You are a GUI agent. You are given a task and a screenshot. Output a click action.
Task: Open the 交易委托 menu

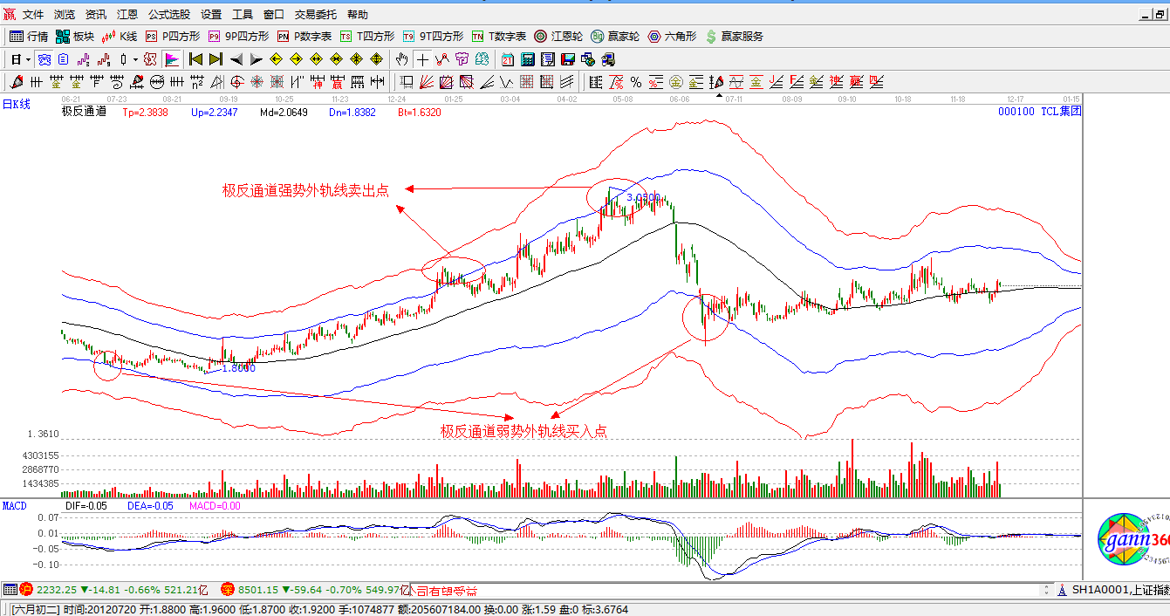coord(315,15)
